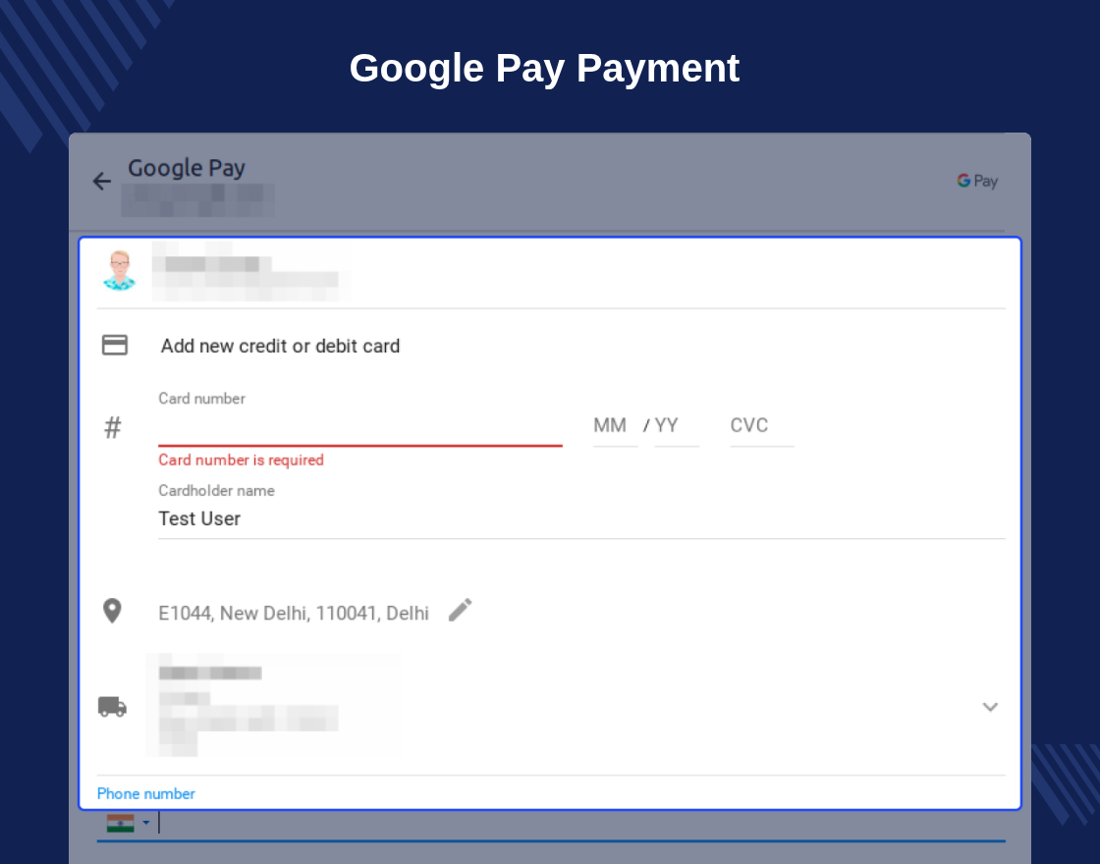Focus the phone number input

click(x=581, y=824)
